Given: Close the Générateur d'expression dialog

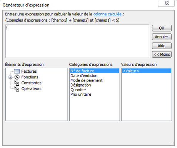Looking at the screenshot, I should [167, 3].
